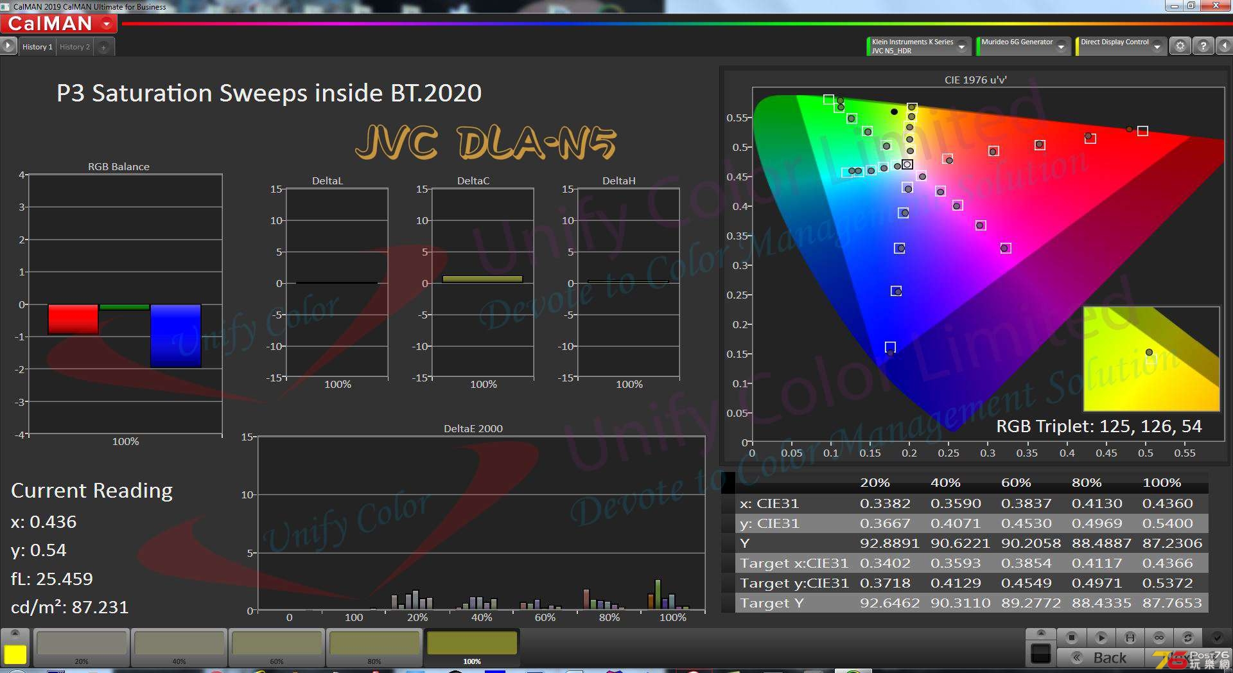Viewport: 1233px width, 673px height.
Task: Select the 80% saturation patch
Action: tap(374, 649)
